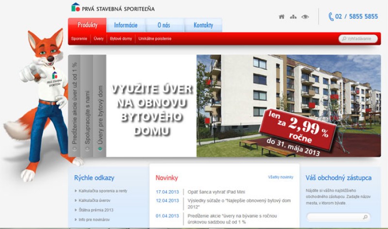This screenshot has width=388, height=229.
Task: Select slide dot for Predĺženie akcie úver
Action: coord(75,149)
